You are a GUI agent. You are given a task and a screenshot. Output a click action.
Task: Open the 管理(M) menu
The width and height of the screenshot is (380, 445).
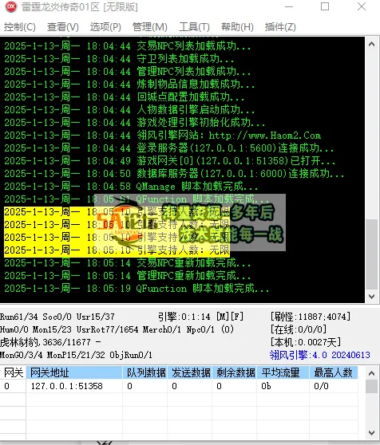[150, 27]
